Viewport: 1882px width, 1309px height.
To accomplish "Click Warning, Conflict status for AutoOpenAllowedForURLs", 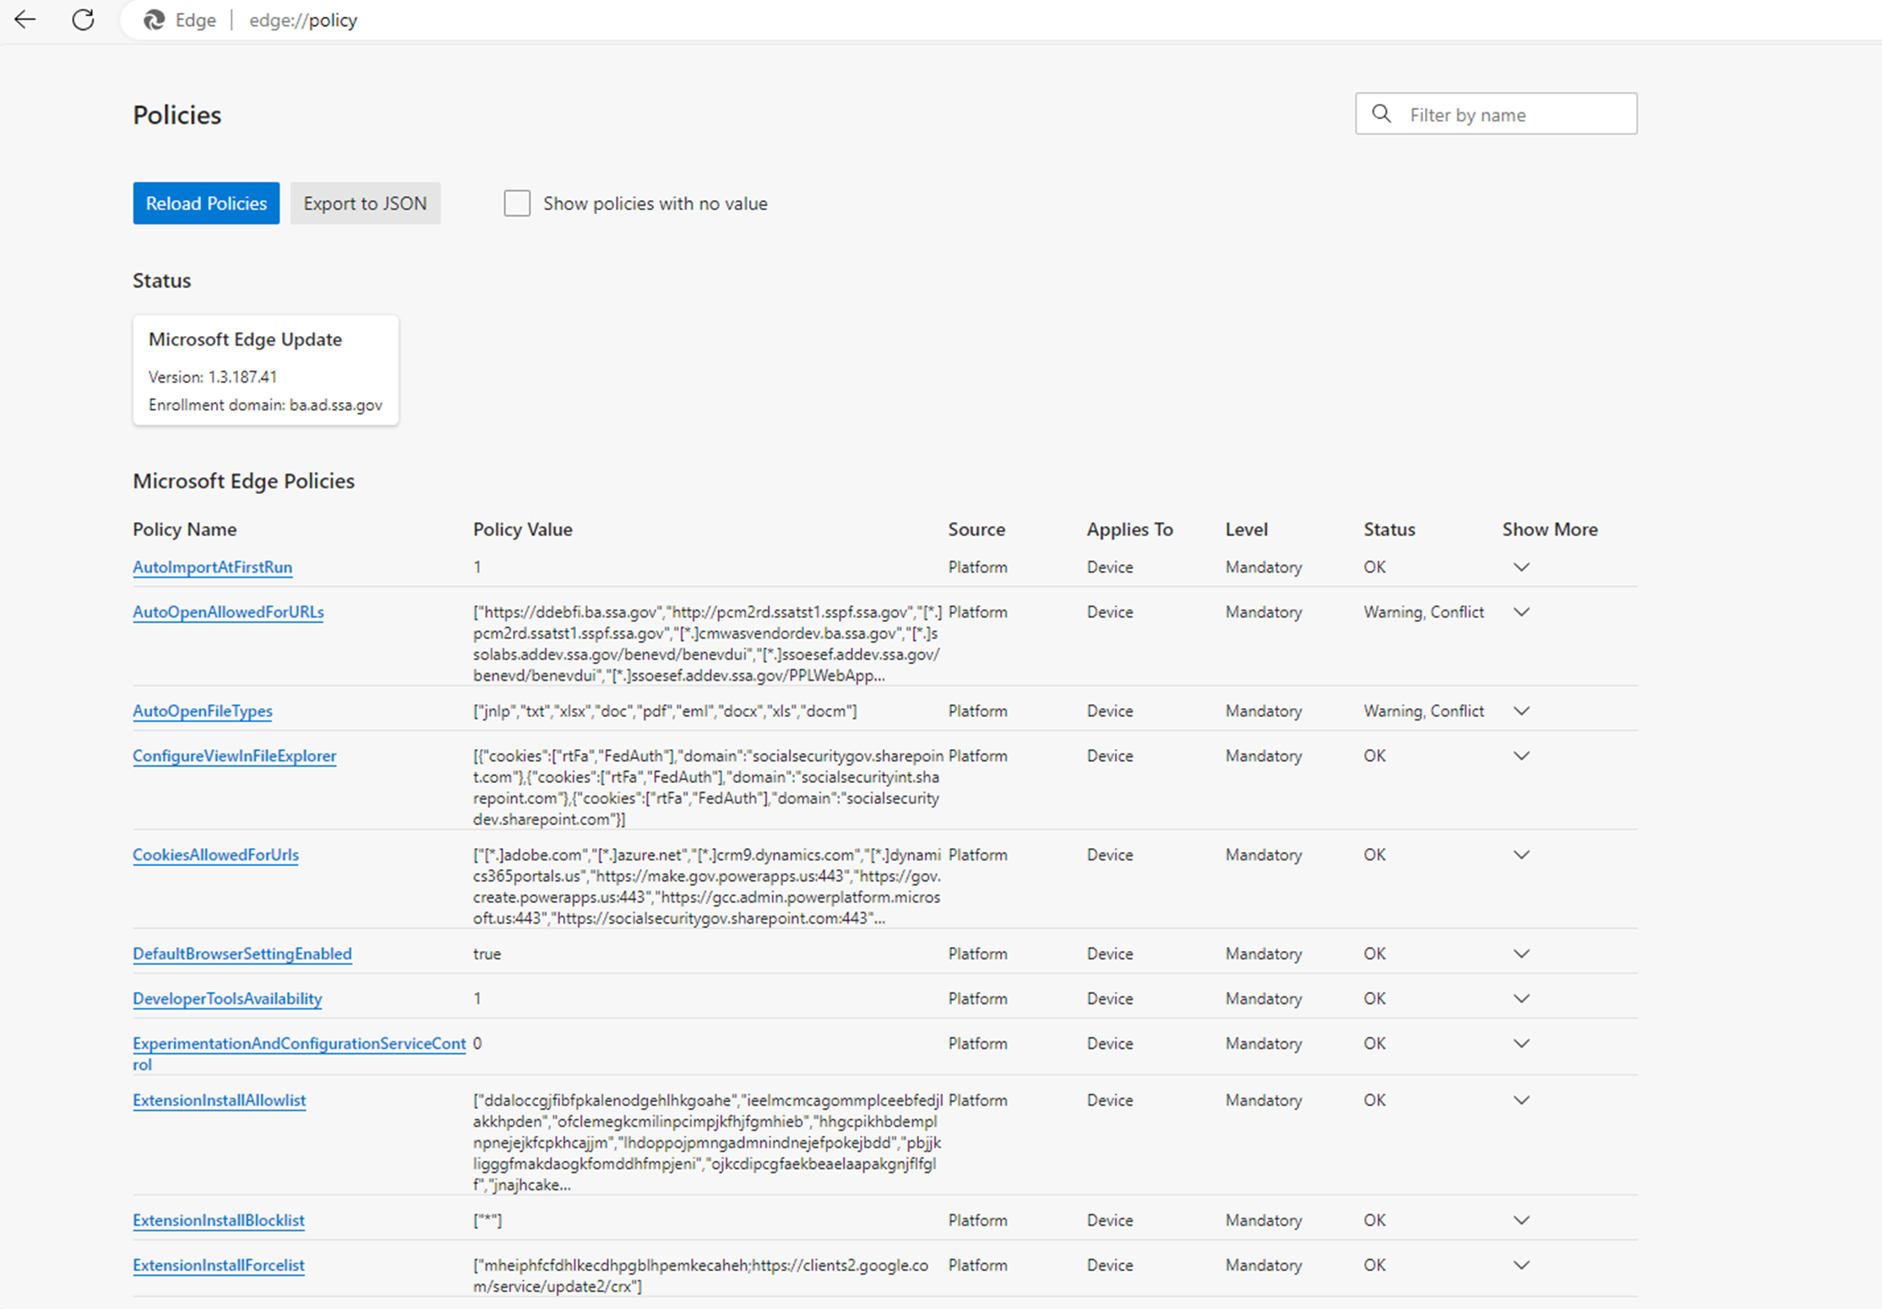I will point(1423,611).
